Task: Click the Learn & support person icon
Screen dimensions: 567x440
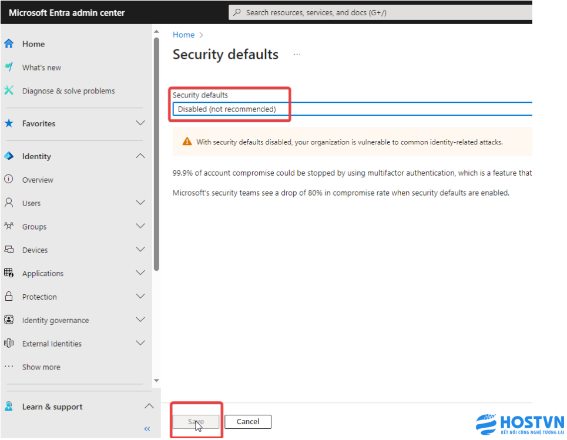Action: click(9, 407)
